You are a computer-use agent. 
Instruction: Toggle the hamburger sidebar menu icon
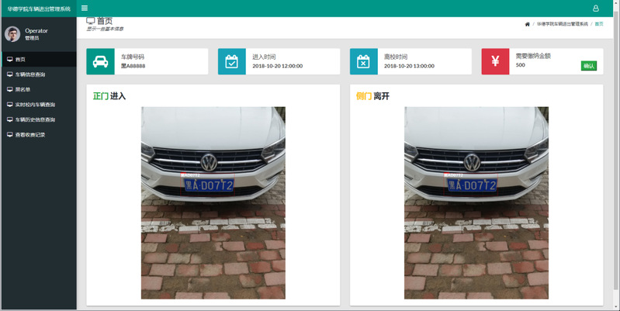(85, 8)
